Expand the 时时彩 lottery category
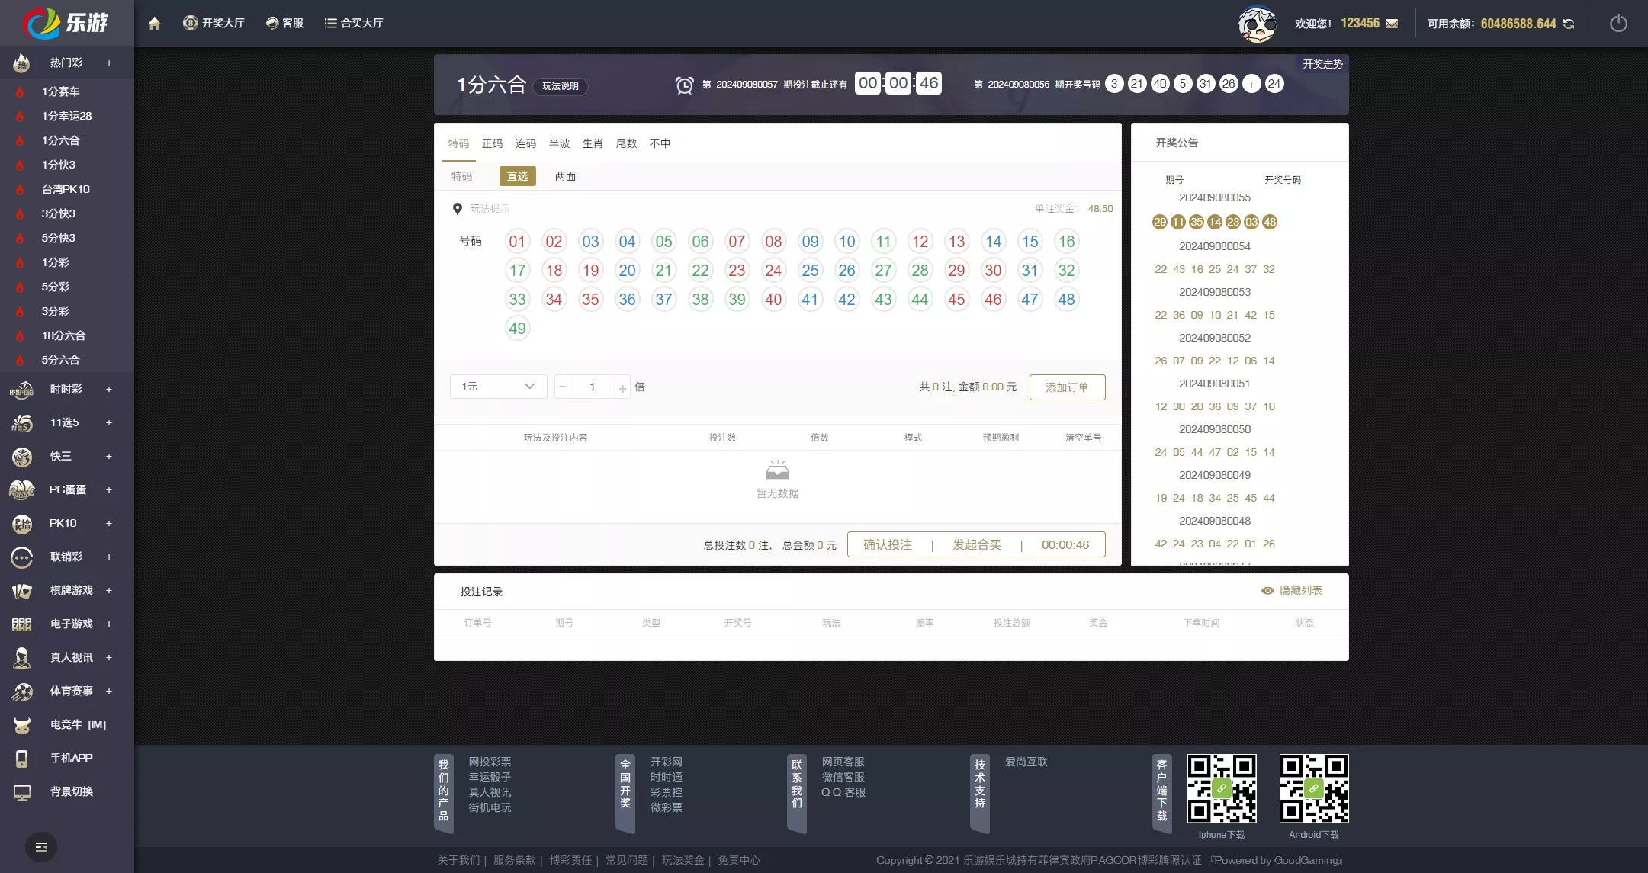The width and height of the screenshot is (1648, 873). click(109, 389)
